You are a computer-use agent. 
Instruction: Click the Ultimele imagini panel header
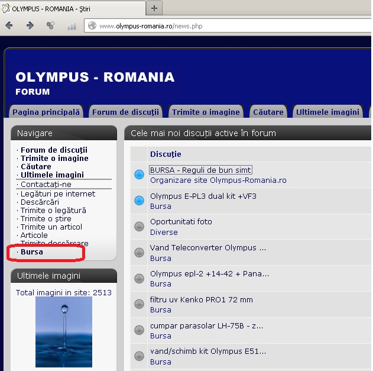(x=64, y=276)
